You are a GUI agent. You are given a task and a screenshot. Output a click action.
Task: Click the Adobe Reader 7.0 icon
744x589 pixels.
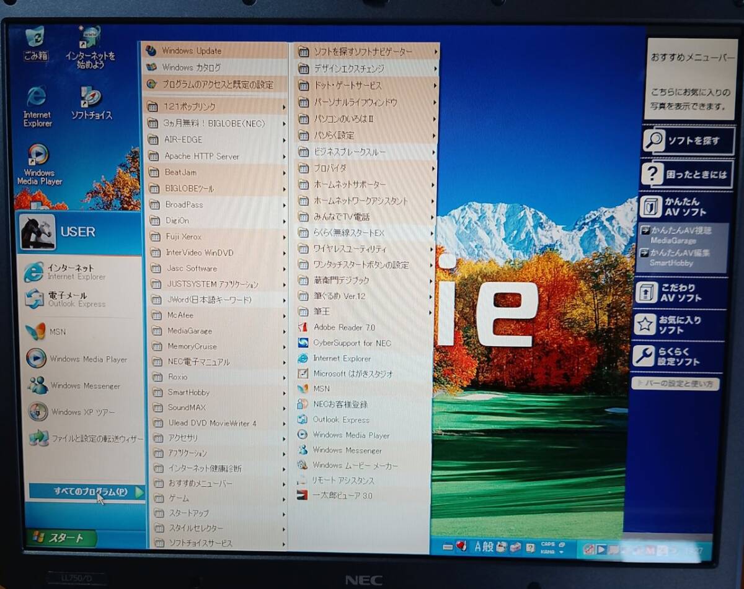tap(303, 327)
